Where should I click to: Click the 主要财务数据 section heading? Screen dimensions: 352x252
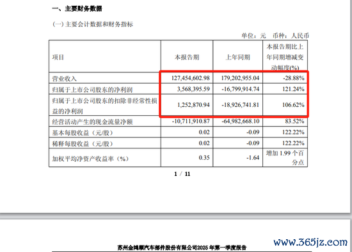[x=77, y=9]
